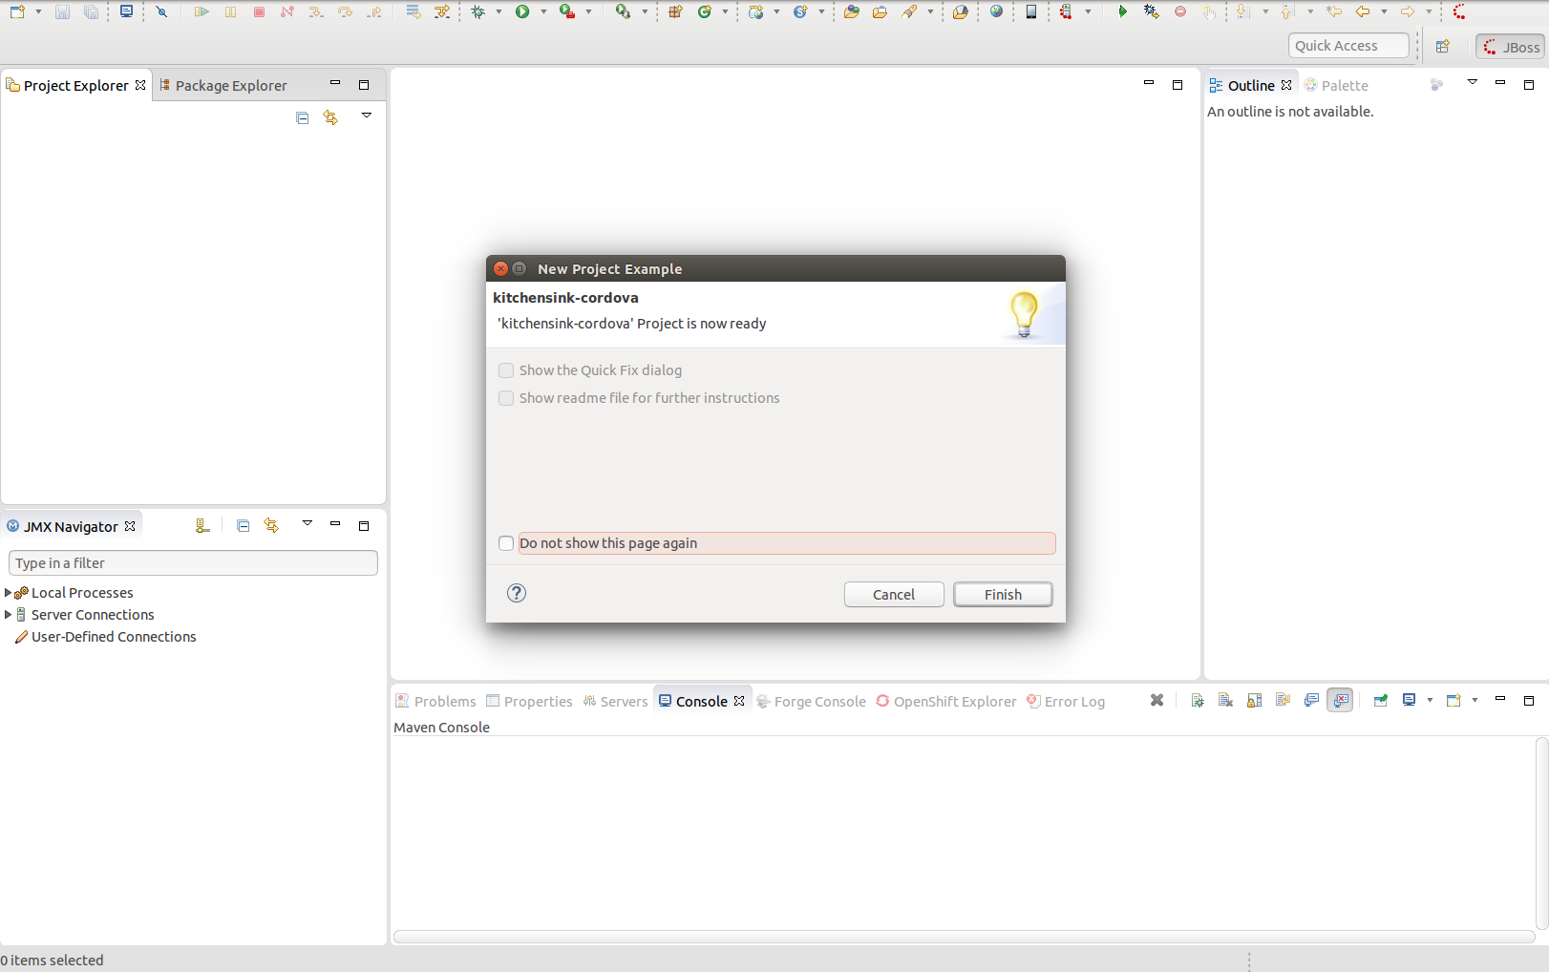The image size is (1549, 972).
Task: Open the Properties tab
Action: click(x=529, y=702)
